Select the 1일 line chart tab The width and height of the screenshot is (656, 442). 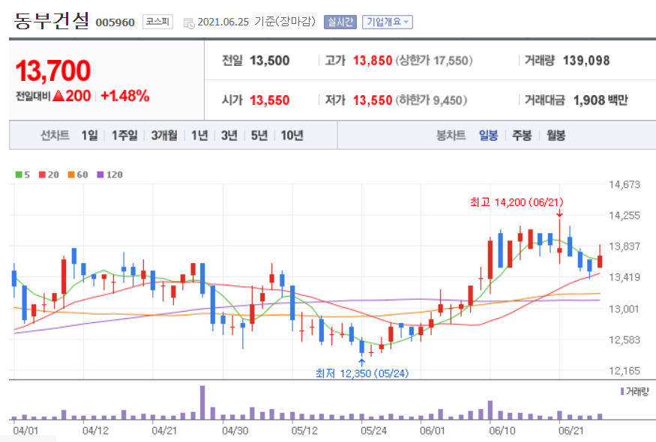pos(89,136)
